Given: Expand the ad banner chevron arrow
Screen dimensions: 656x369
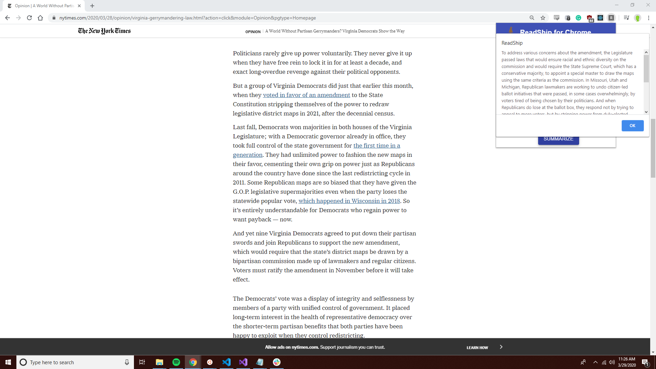Looking at the screenshot, I should (x=501, y=347).
